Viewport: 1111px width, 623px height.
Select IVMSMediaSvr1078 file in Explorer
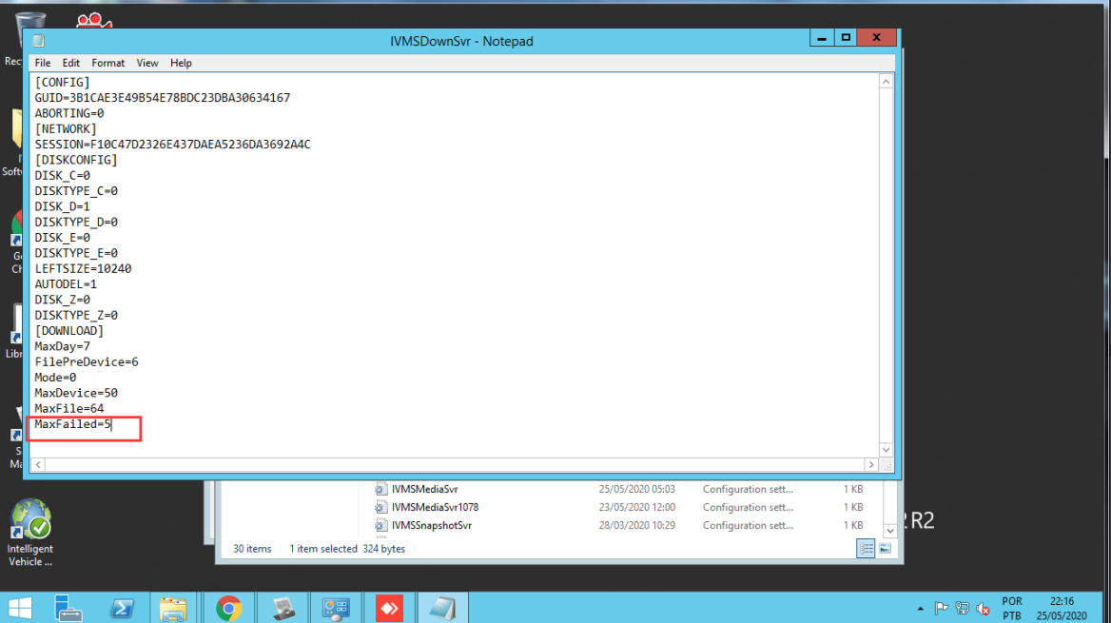[435, 508]
